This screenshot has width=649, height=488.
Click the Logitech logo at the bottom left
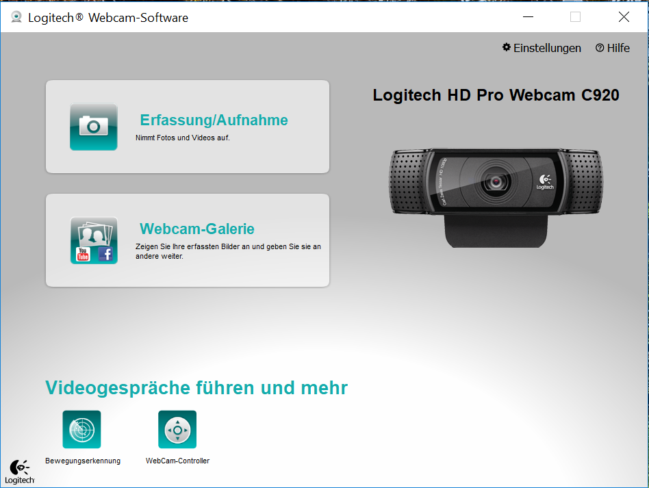[x=19, y=472]
